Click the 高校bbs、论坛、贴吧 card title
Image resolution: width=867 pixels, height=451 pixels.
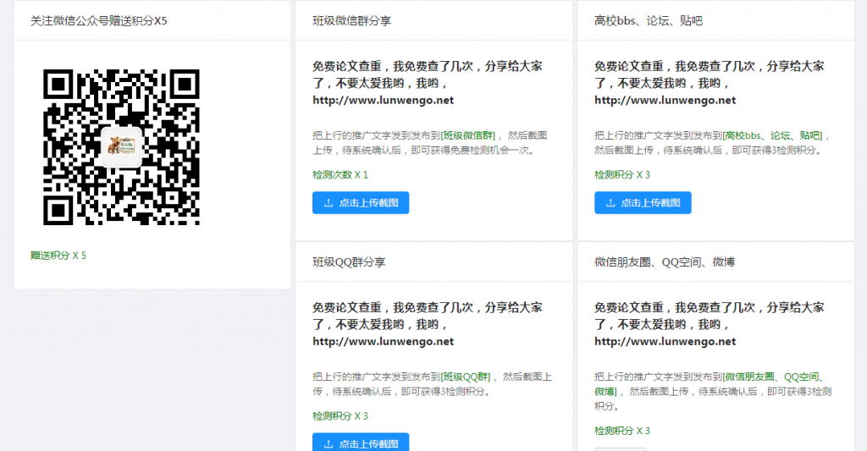coord(649,21)
